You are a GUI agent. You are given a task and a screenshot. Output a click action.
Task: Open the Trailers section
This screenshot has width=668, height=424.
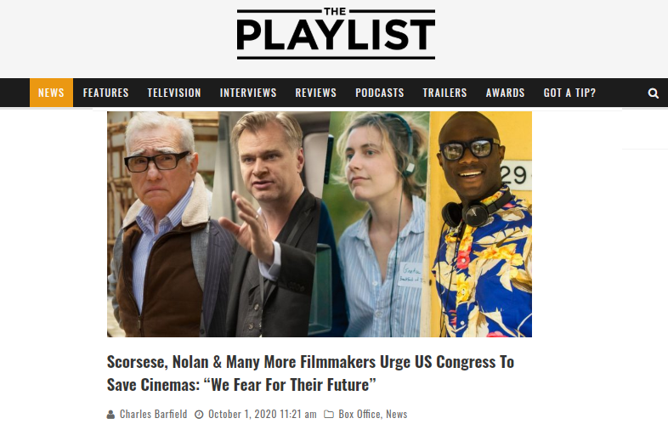tap(444, 93)
